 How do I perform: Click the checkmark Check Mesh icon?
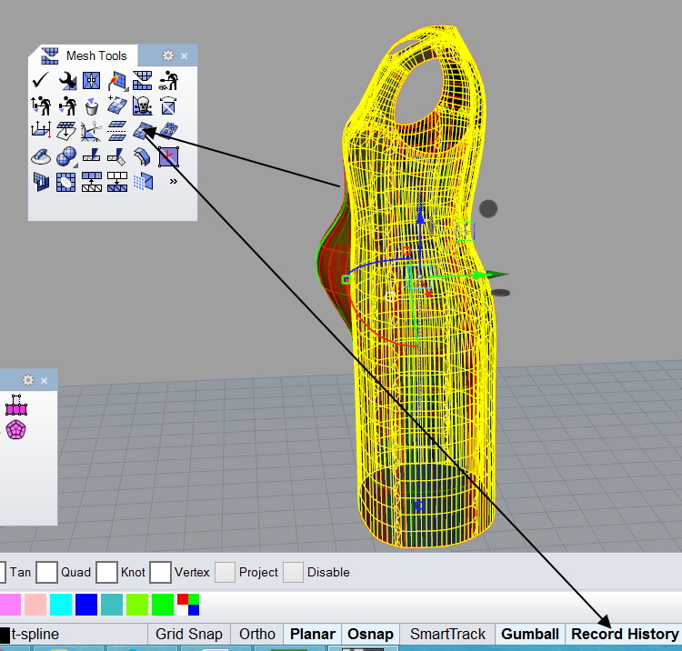click(40, 81)
